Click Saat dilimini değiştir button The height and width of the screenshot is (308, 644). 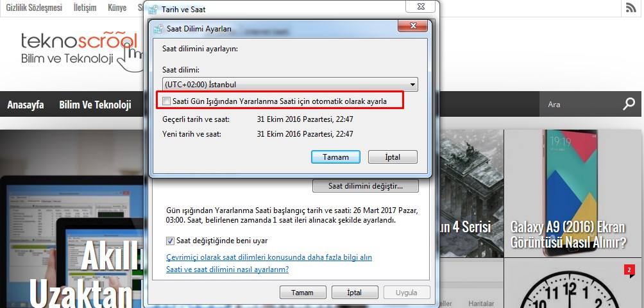(x=366, y=186)
